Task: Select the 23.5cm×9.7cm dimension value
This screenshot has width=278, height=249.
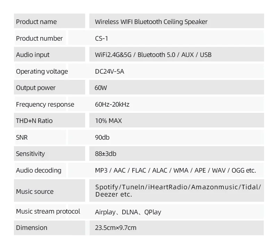Action: tap(115, 228)
